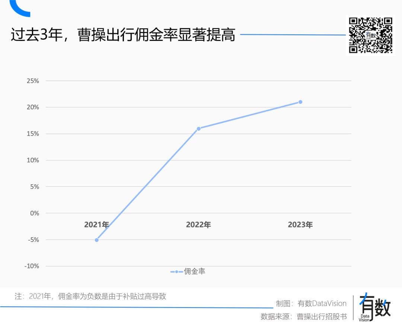Click the 佣金率 legend entry
Viewport: 402px width, 325px height.
(x=188, y=271)
